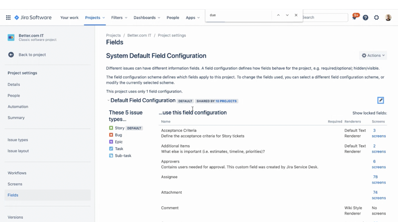Image resolution: width=398 pixels, height=222 pixels.
Task: Click the Comment field name
Action: (x=169, y=208)
